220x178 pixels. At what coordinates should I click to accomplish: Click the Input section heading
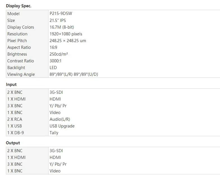tap(11, 85)
